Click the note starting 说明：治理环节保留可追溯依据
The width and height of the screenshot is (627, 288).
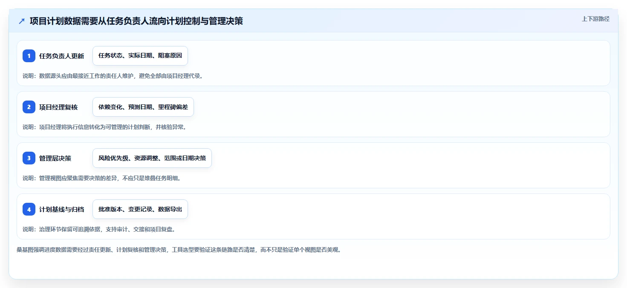click(x=99, y=229)
